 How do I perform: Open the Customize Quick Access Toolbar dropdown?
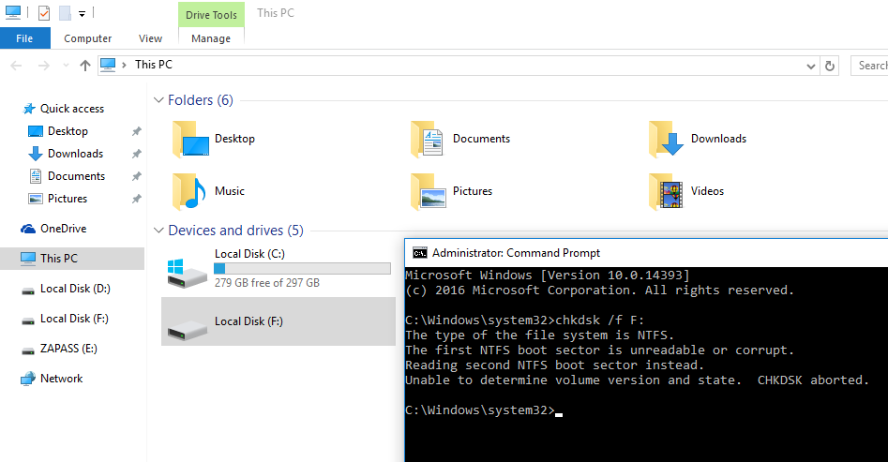tap(83, 14)
